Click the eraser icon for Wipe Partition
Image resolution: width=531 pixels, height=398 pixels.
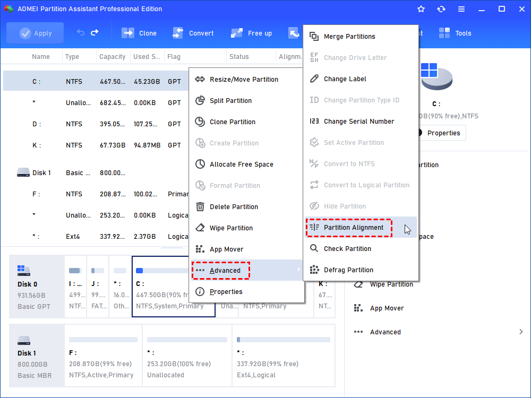coord(200,228)
